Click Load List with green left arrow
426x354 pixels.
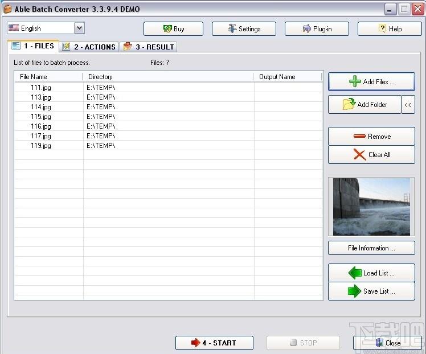coord(371,273)
